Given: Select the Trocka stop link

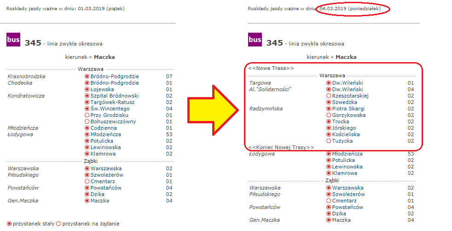Looking at the screenshot, I should pos(342,121).
